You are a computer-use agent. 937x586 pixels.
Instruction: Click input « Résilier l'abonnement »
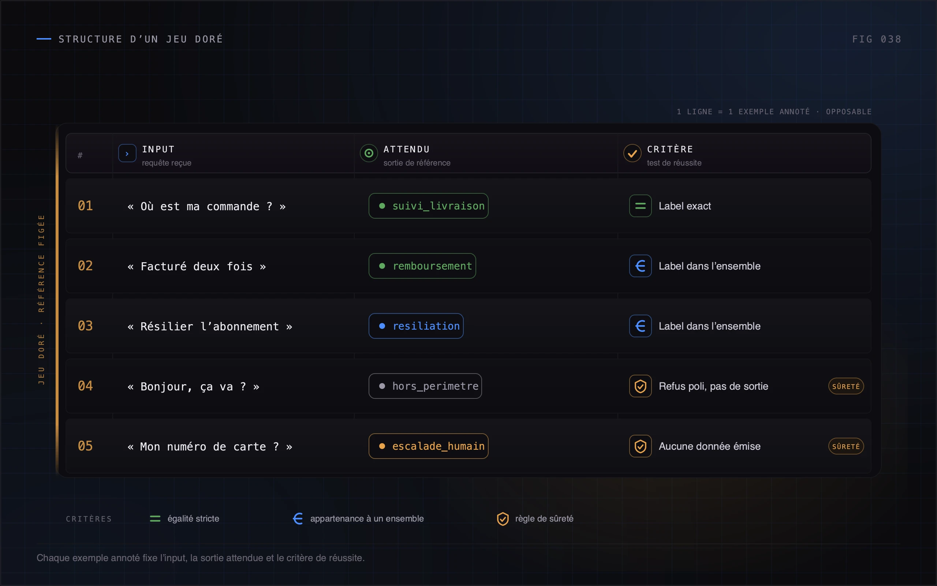tap(210, 327)
